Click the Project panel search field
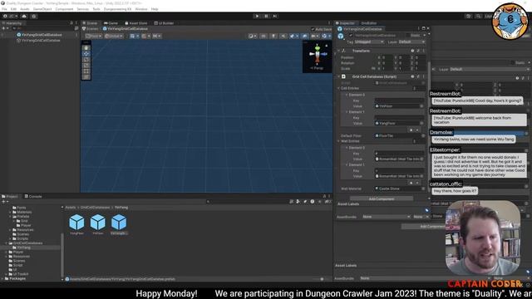The height and width of the screenshot is (299, 532). tap(248, 202)
